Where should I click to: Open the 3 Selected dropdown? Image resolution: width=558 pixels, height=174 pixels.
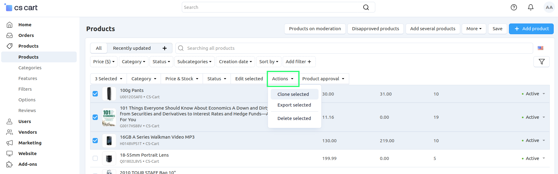[x=109, y=79]
